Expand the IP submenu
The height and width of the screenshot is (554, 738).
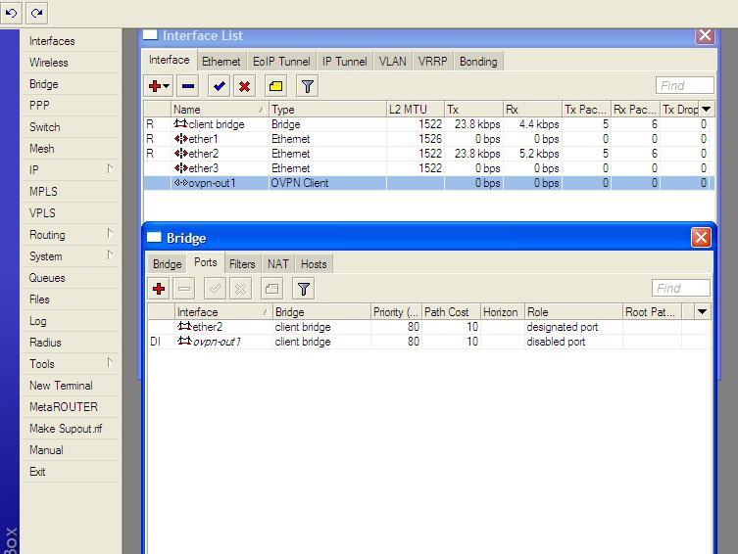click(x=109, y=168)
